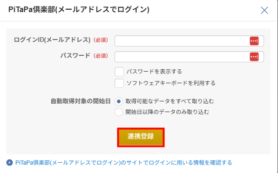This screenshot has height=173, width=278.
Task: Click the パスワードを表示する label text
Action: pyautogui.click(x=154, y=72)
